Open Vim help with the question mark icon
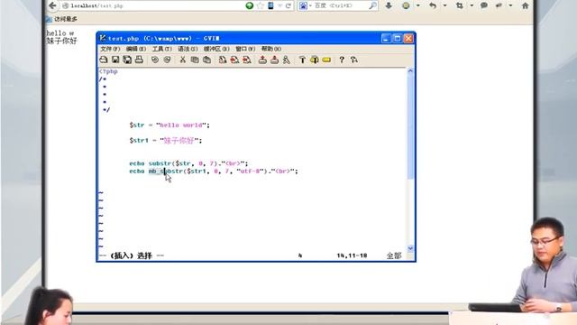Image resolution: width=577 pixels, height=325 pixels. point(342,60)
